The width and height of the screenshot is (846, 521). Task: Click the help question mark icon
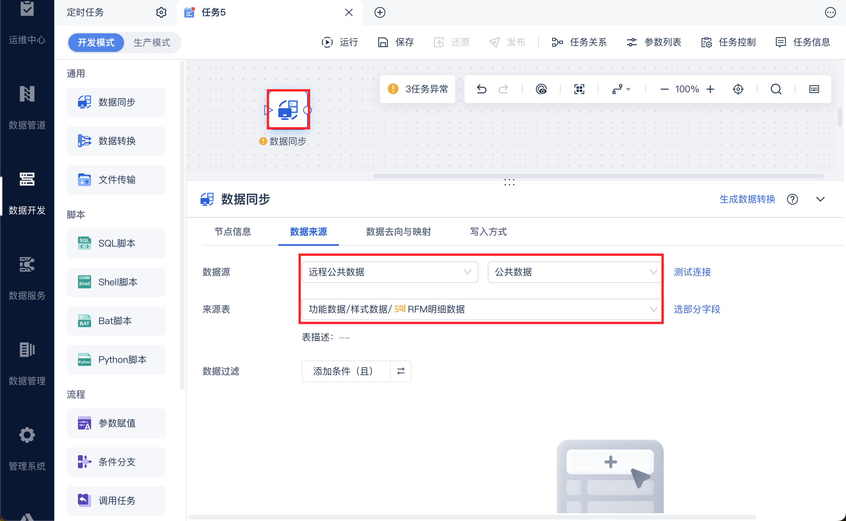pyautogui.click(x=792, y=199)
